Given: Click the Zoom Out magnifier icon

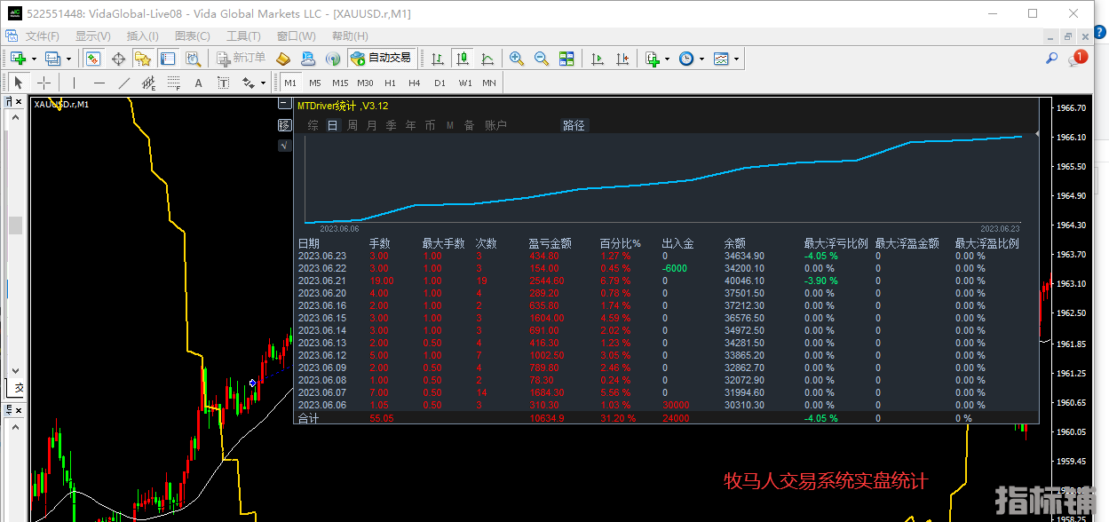Looking at the screenshot, I should click(542, 59).
